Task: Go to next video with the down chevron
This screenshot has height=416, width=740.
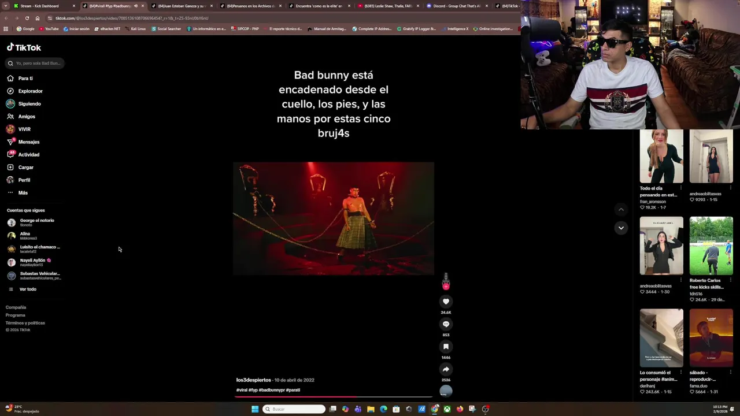Action: [x=621, y=228]
